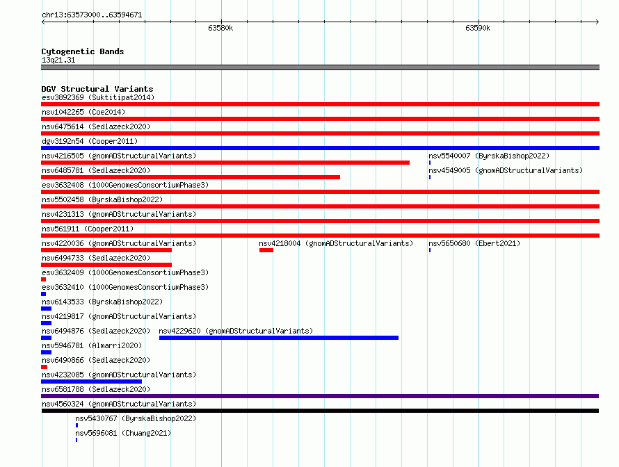Click the chr13:63573000..63594671 region label
619x467 pixels.
tap(92, 15)
